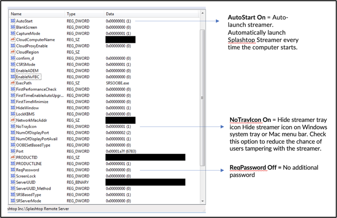Click the SRSOOBE.exe data value
The height and width of the screenshot is (218, 337).
[x=117, y=83]
